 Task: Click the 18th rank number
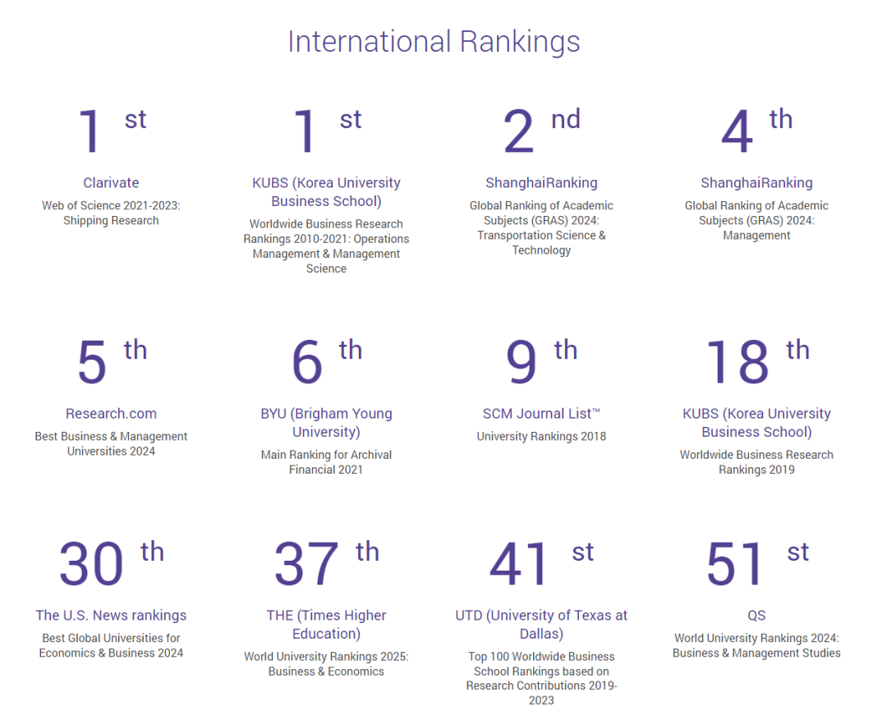coord(757,361)
